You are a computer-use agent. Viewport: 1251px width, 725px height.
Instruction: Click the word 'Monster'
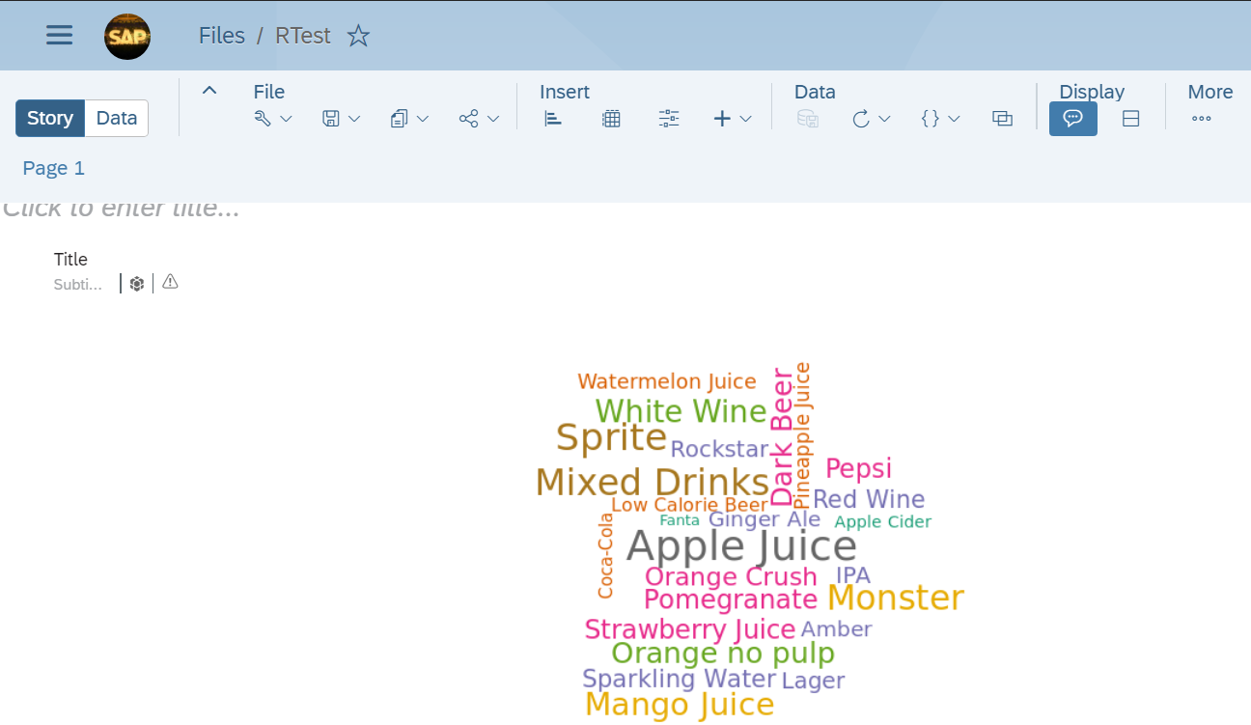[x=896, y=598]
